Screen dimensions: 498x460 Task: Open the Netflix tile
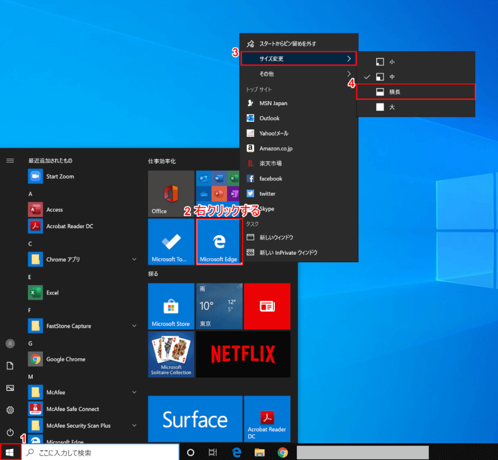pyautogui.click(x=243, y=354)
